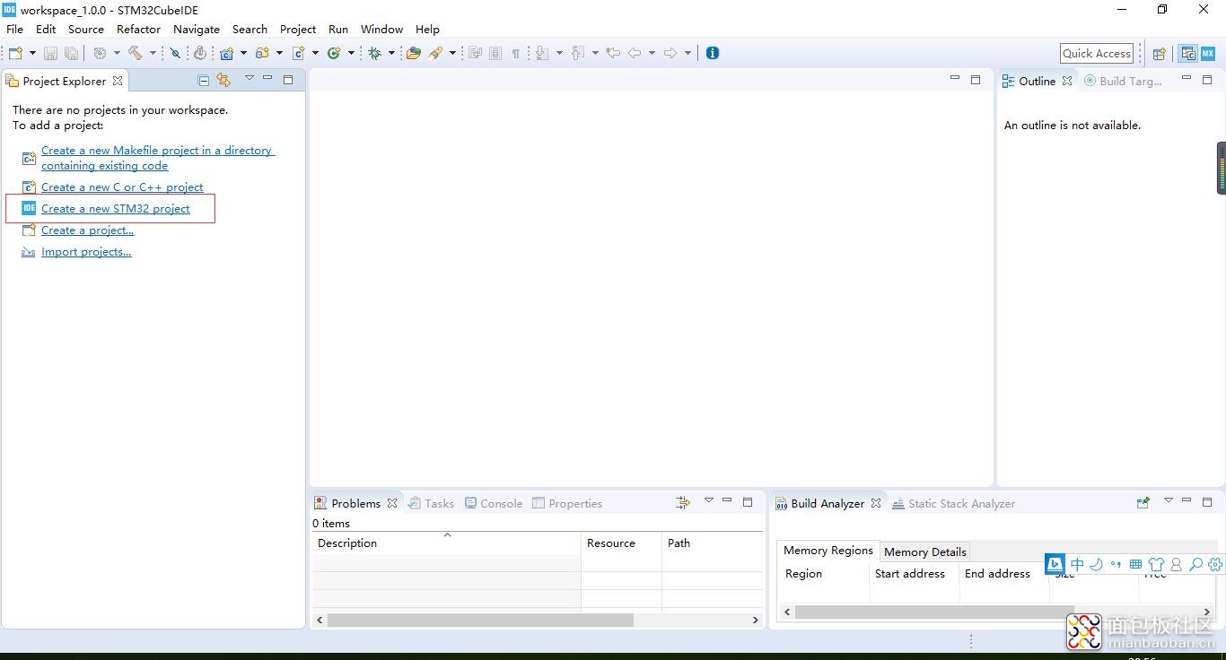Click the Search flashlight toolbar icon

435,54
